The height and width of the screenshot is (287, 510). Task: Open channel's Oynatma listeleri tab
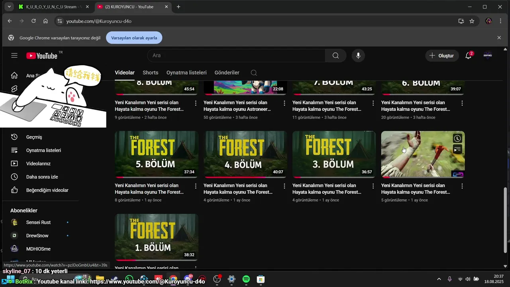186,73
